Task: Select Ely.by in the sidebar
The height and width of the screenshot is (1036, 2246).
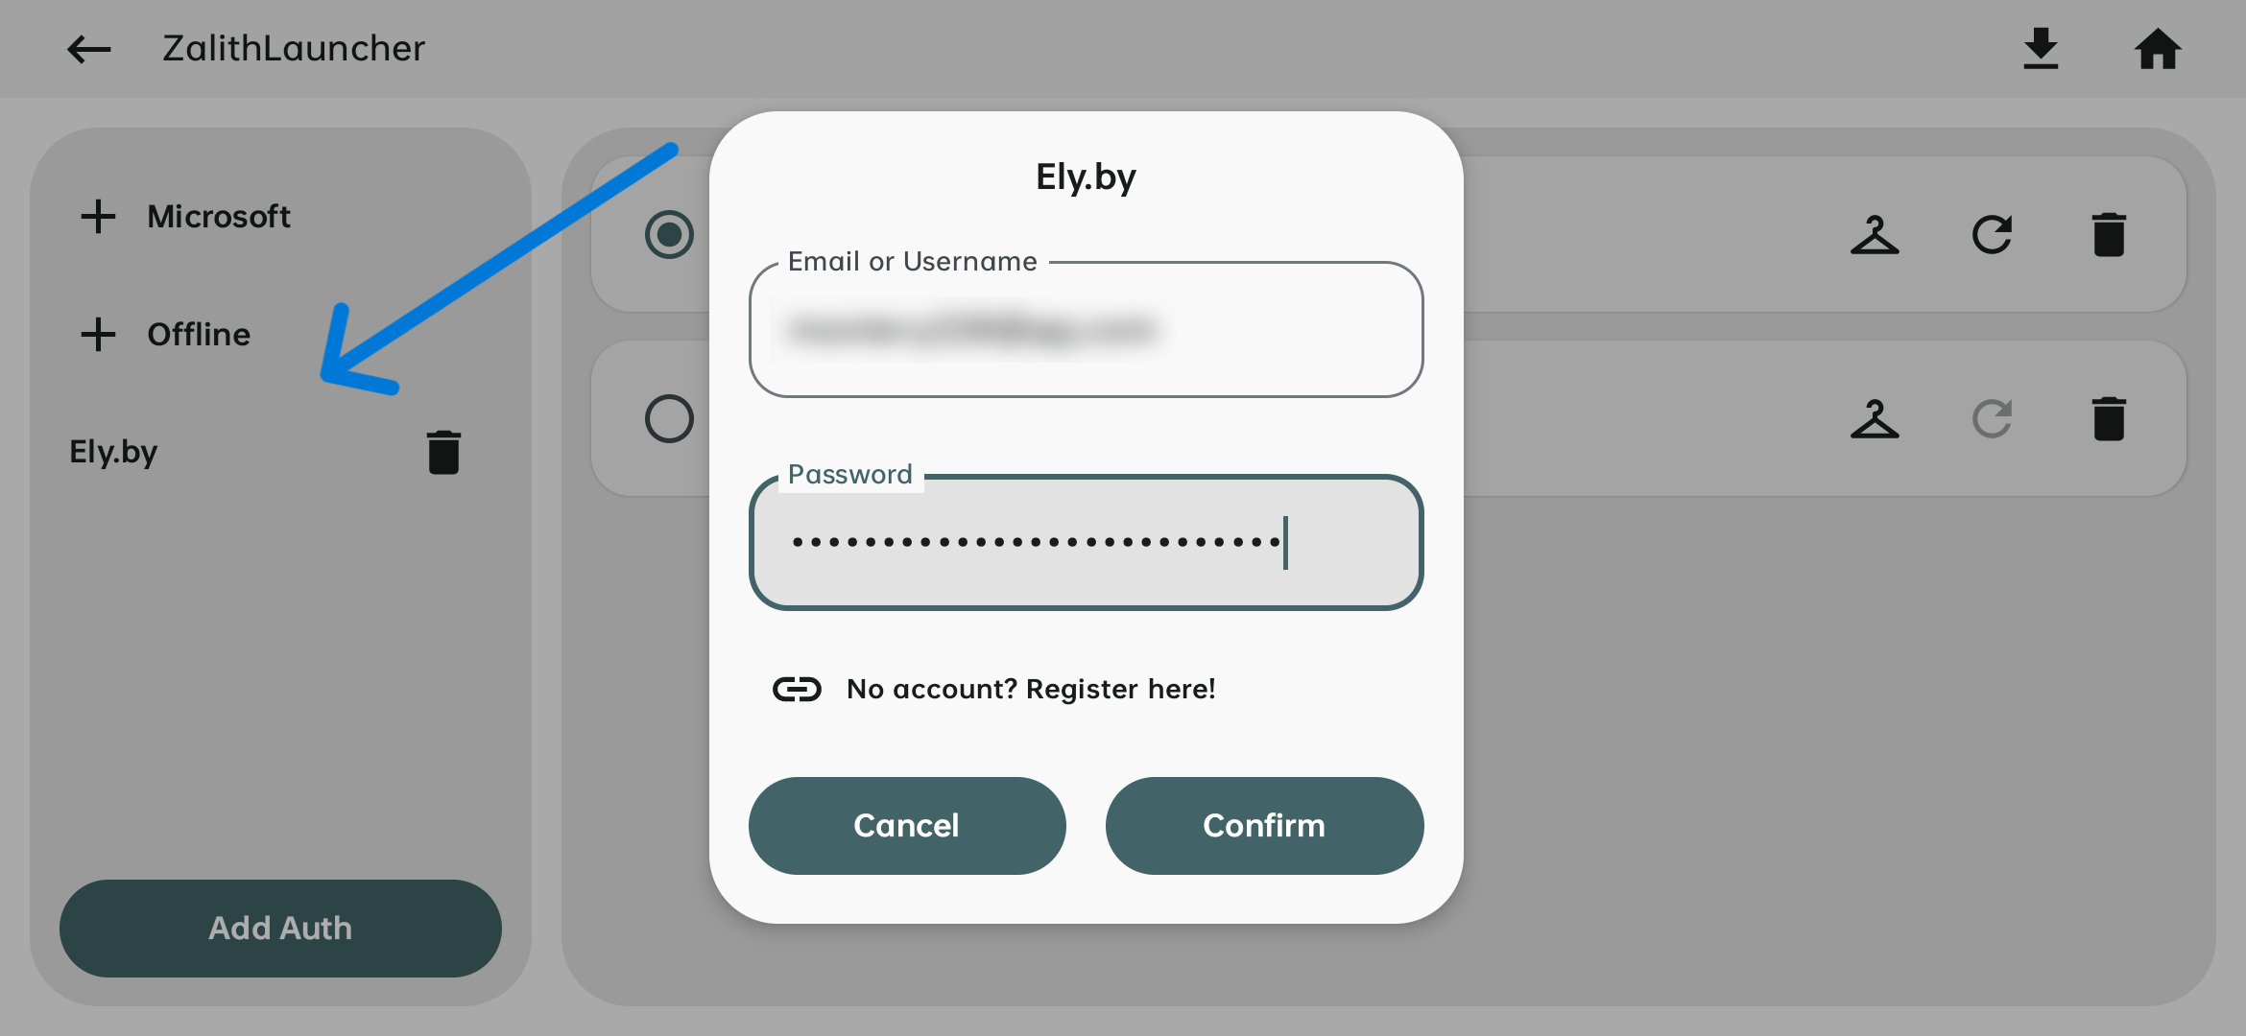Action: (x=113, y=452)
